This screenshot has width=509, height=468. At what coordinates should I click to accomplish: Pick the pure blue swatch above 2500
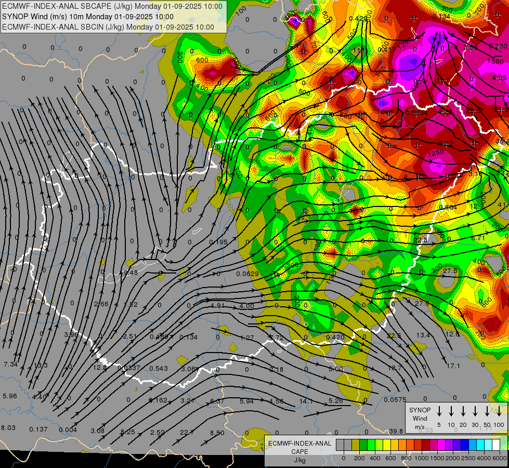(464, 445)
